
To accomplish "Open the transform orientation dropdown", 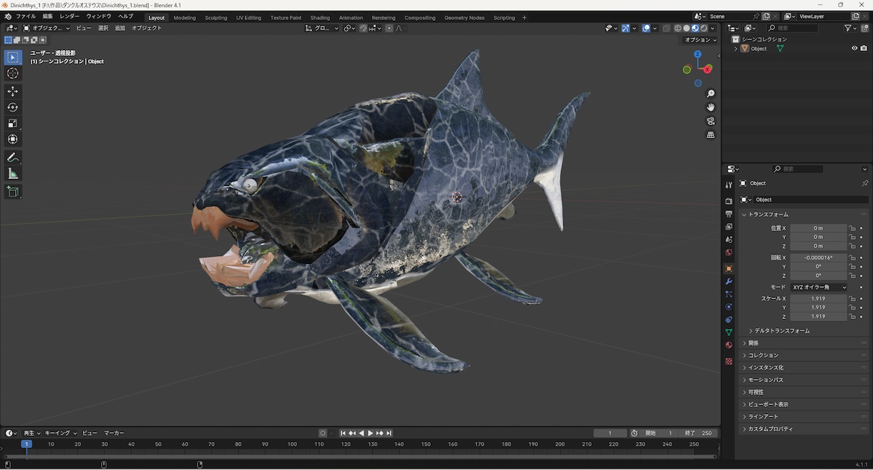I will 321,28.
